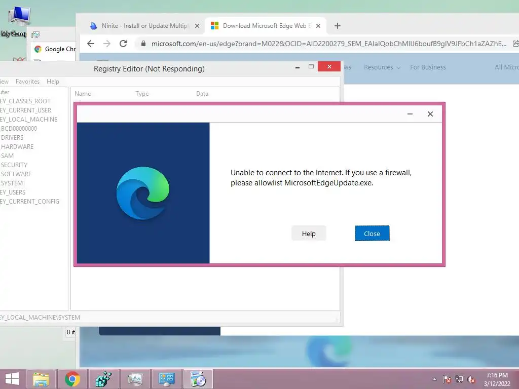Click the Name column header
The width and height of the screenshot is (519, 389).
(x=83, y=94)
